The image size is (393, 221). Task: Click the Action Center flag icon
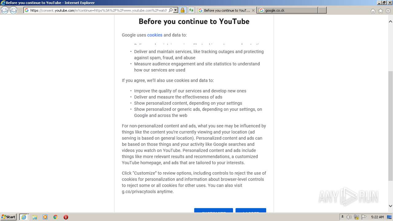tap(364, 217)
